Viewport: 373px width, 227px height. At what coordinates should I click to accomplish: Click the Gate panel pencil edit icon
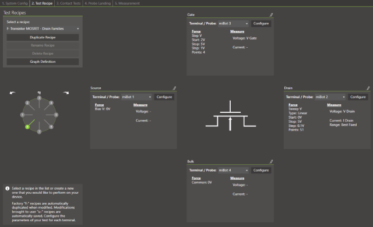pyautogui.click(x=271, y=15)
